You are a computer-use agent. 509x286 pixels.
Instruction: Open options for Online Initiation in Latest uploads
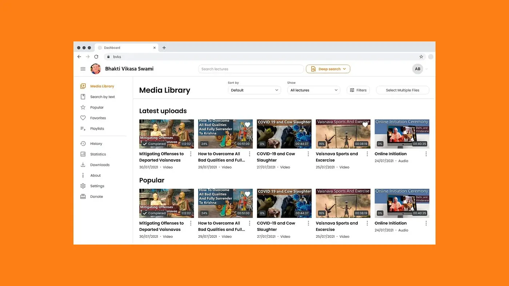[x=426, y=154]
